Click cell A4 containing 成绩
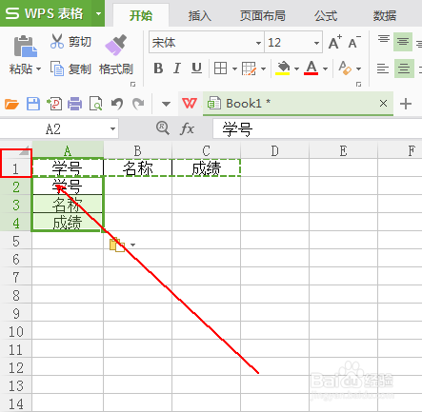 [x=68, y=223]
